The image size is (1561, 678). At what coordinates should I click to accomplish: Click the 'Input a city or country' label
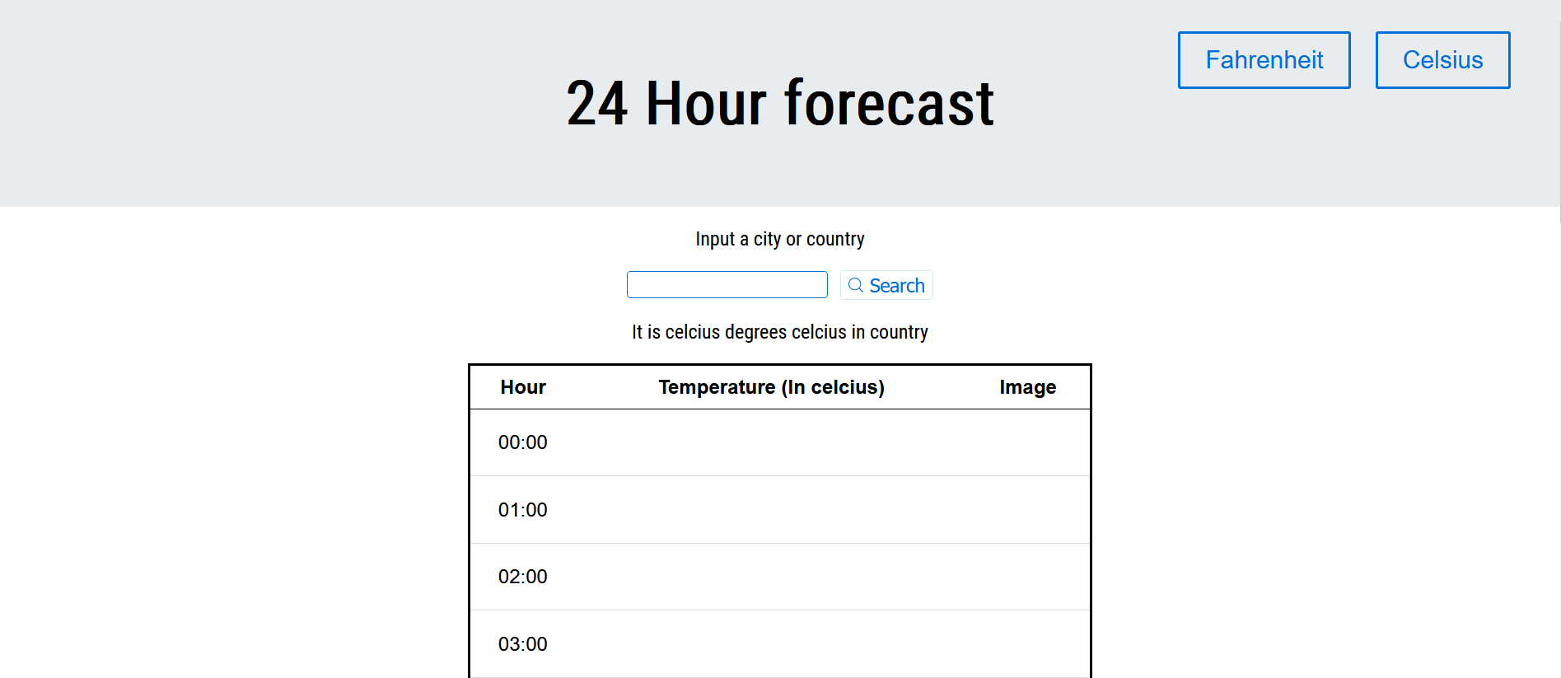[x=779, y=240]
